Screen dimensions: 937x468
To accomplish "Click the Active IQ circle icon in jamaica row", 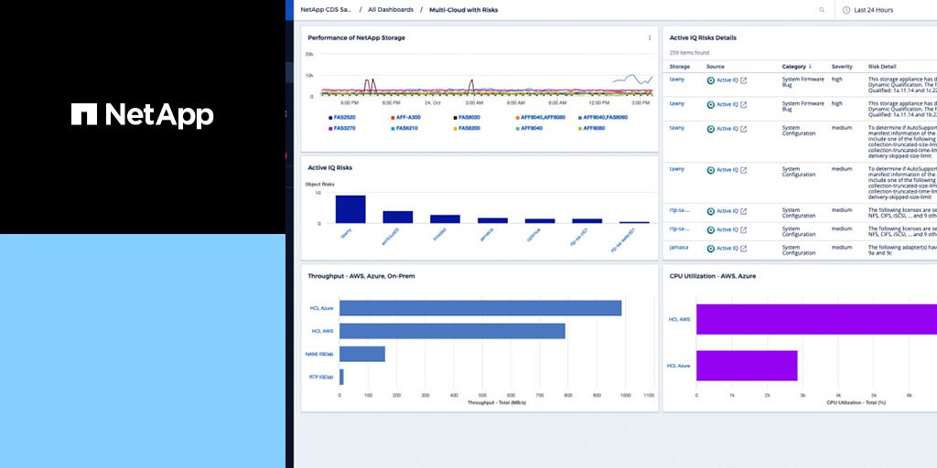I will [711, 248].
